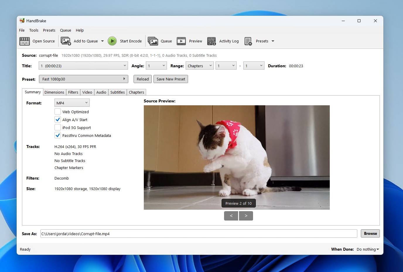Click the Duration value 00:00:23
The width and height of the screenshot is (403, 272).
296,66
